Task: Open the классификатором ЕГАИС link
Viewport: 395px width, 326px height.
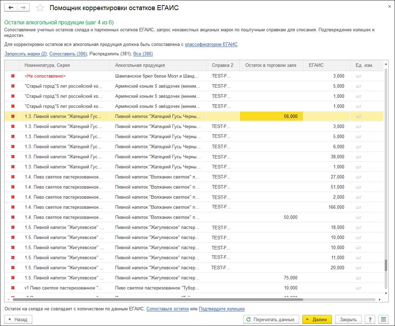Action: pyautogui.click(x=211, y=45)
